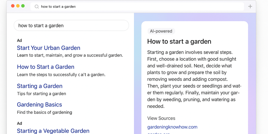This screenshot has width=268, height=134.
Task: Click the magnifier icon in the address bar
Action: pos(37,7)
